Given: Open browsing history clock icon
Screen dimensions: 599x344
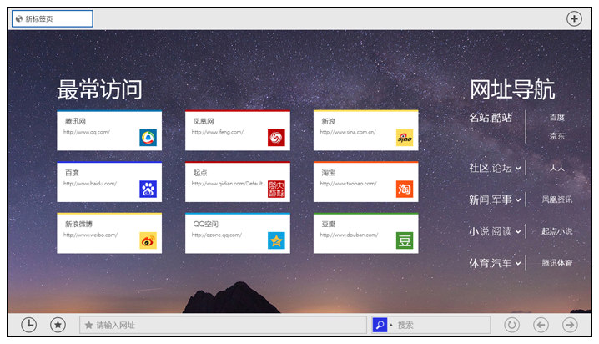Looking at the screenshot, I should pyautogui.click(x=29, y=325).
